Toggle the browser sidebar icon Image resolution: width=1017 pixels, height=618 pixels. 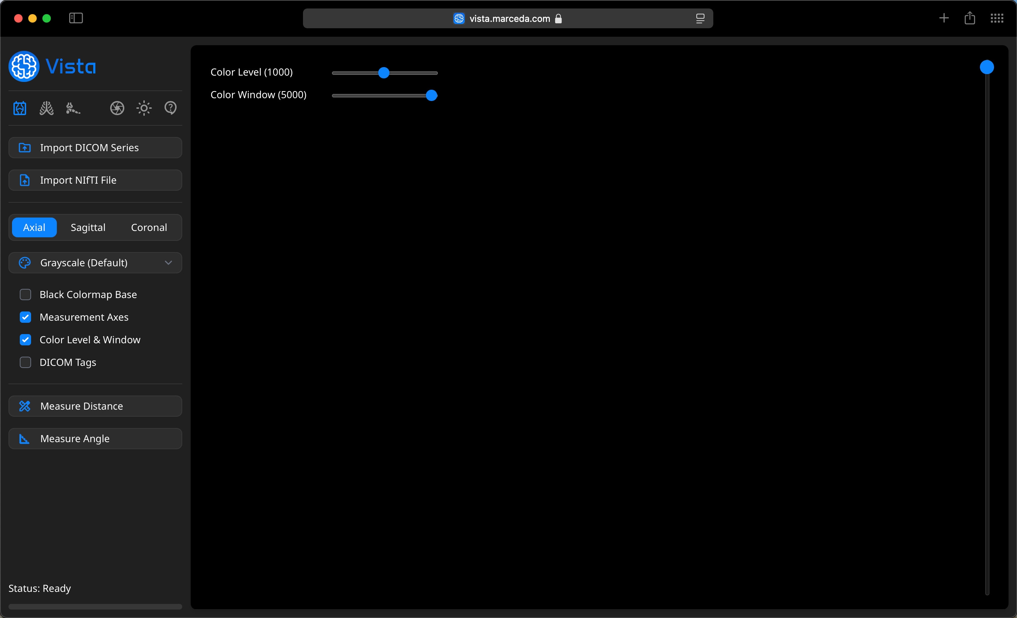(x=76, y=18)
